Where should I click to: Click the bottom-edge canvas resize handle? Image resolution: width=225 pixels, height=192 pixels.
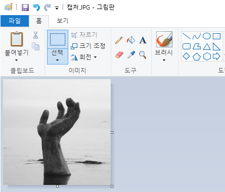click(x=57, y=186)
